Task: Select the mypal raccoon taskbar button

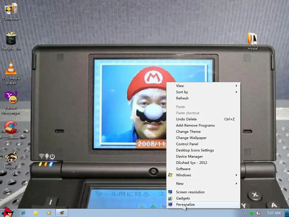Action: (62, 213)
